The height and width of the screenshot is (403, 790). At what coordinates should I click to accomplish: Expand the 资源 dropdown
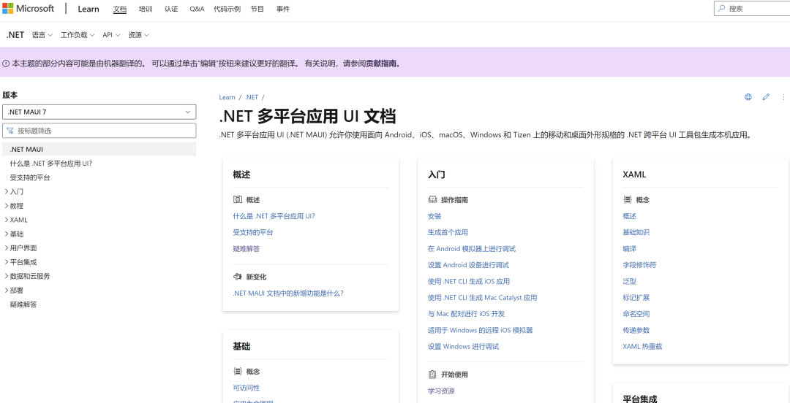(x=138, y=35)
